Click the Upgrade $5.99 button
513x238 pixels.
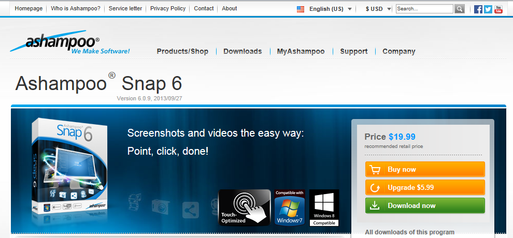click(x=425, y=188)
